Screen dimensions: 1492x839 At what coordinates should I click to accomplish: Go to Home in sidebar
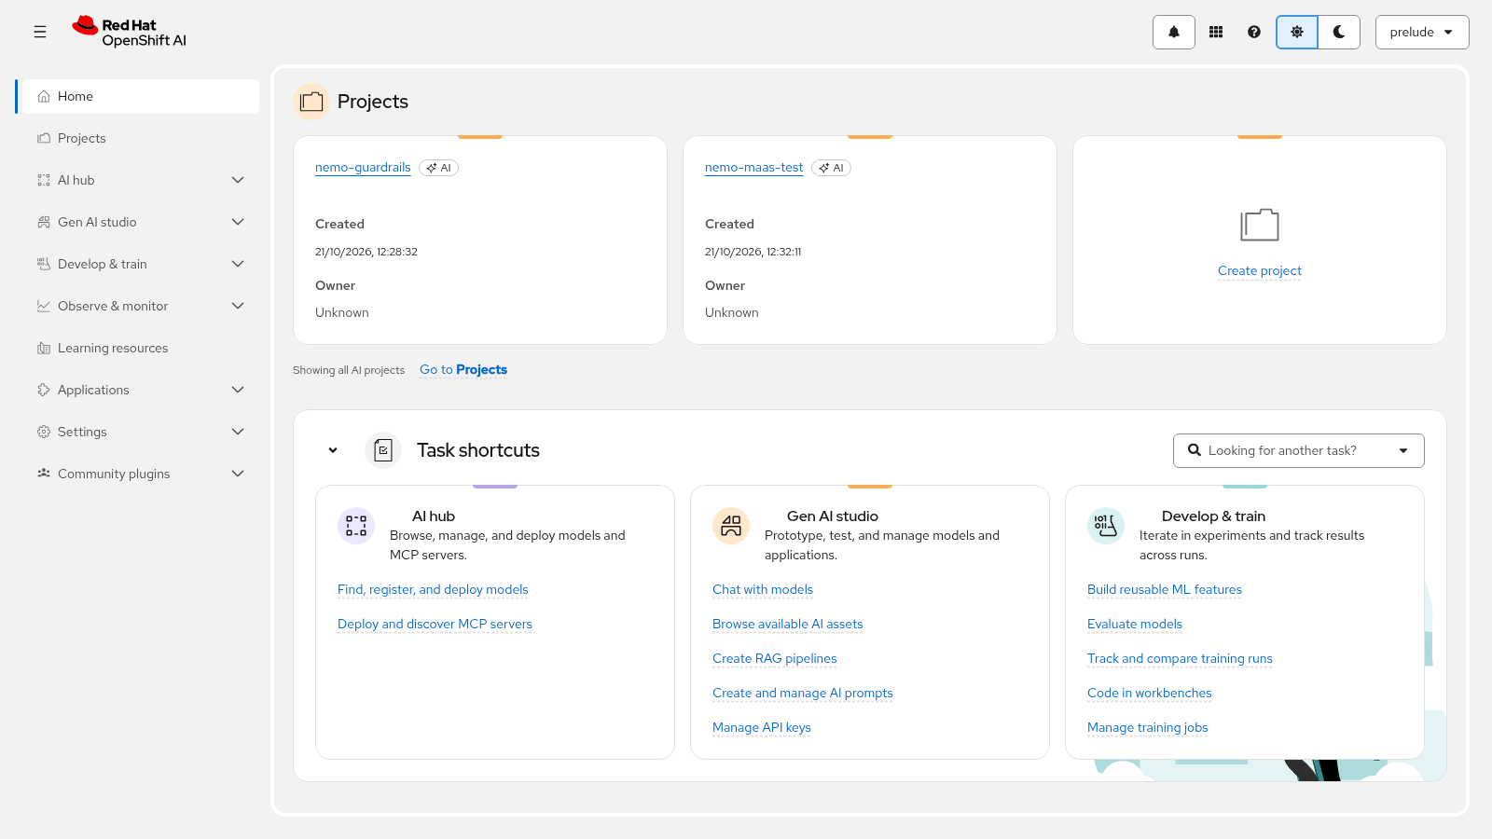tap(138, 96)
